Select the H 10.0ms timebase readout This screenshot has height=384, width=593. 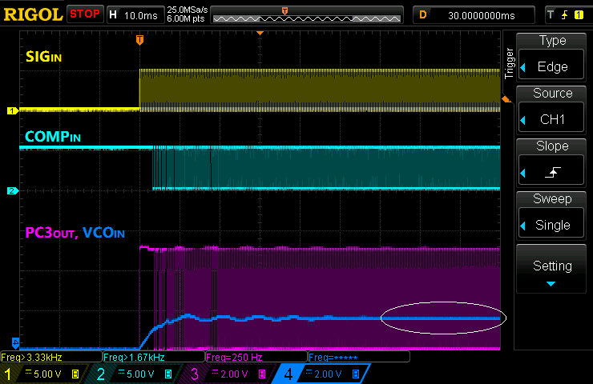pos(134,14)
